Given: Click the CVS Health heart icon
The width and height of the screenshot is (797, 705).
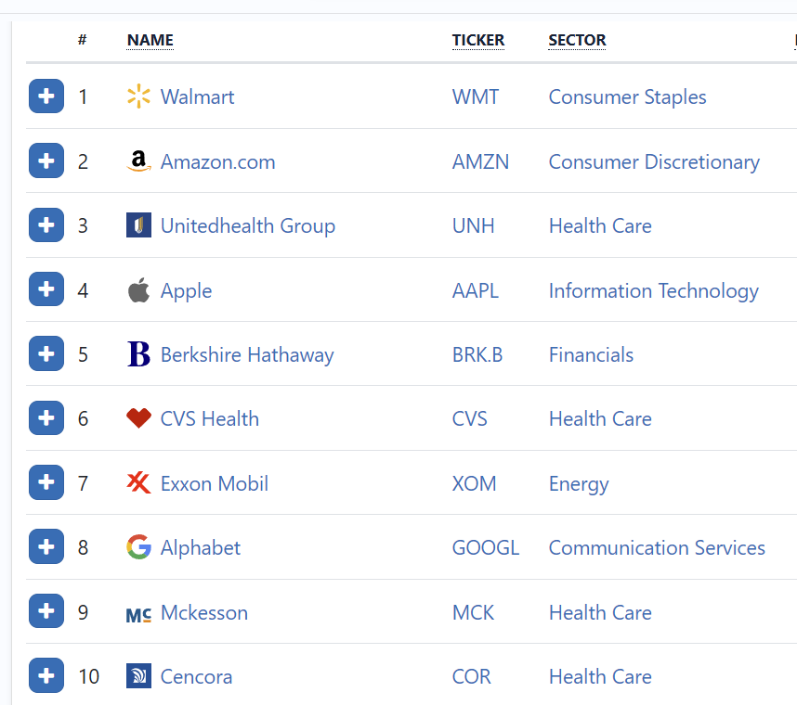Looking at the screenshot, I should (138, 418).
